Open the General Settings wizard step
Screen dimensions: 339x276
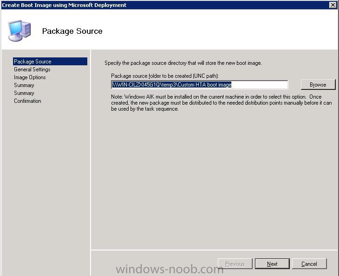click(32, 69)
